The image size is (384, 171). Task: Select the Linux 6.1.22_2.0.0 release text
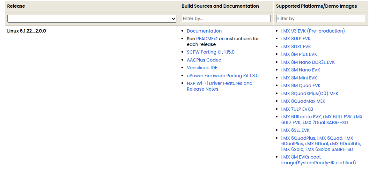[27, 31]
